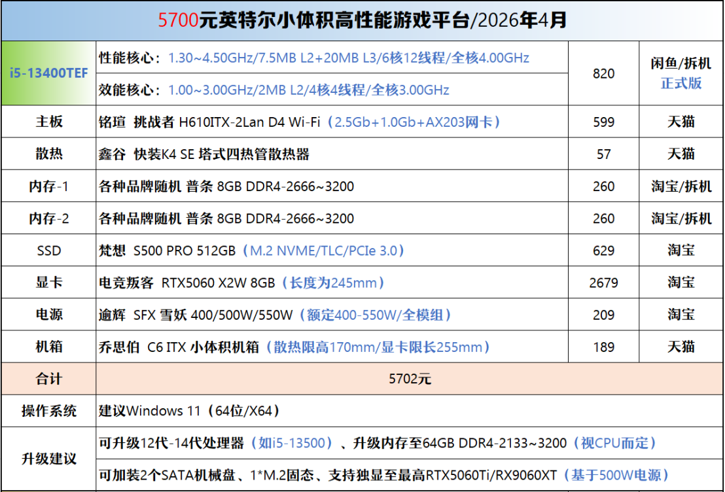725x492 pixels.
Task: Select the 机箱 row label
Action: tap(48, 346)
